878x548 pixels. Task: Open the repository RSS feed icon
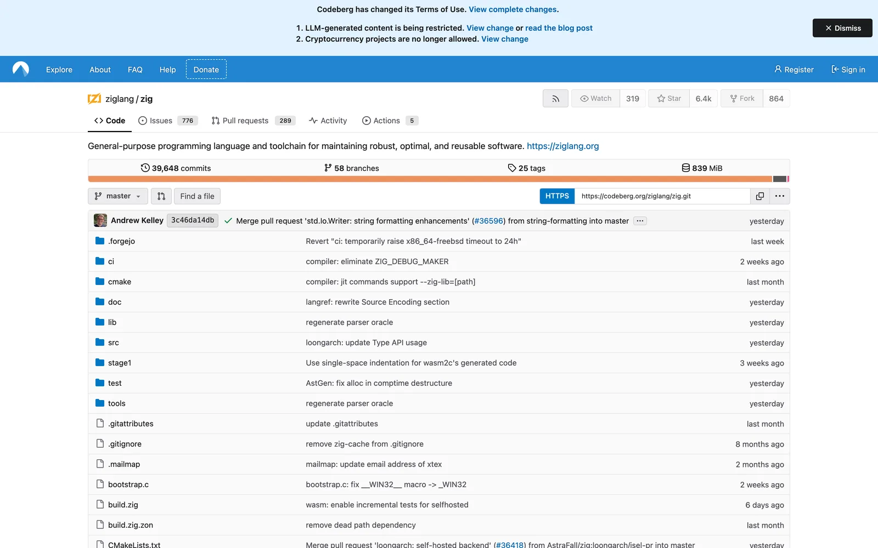click(x=555, y=99)
